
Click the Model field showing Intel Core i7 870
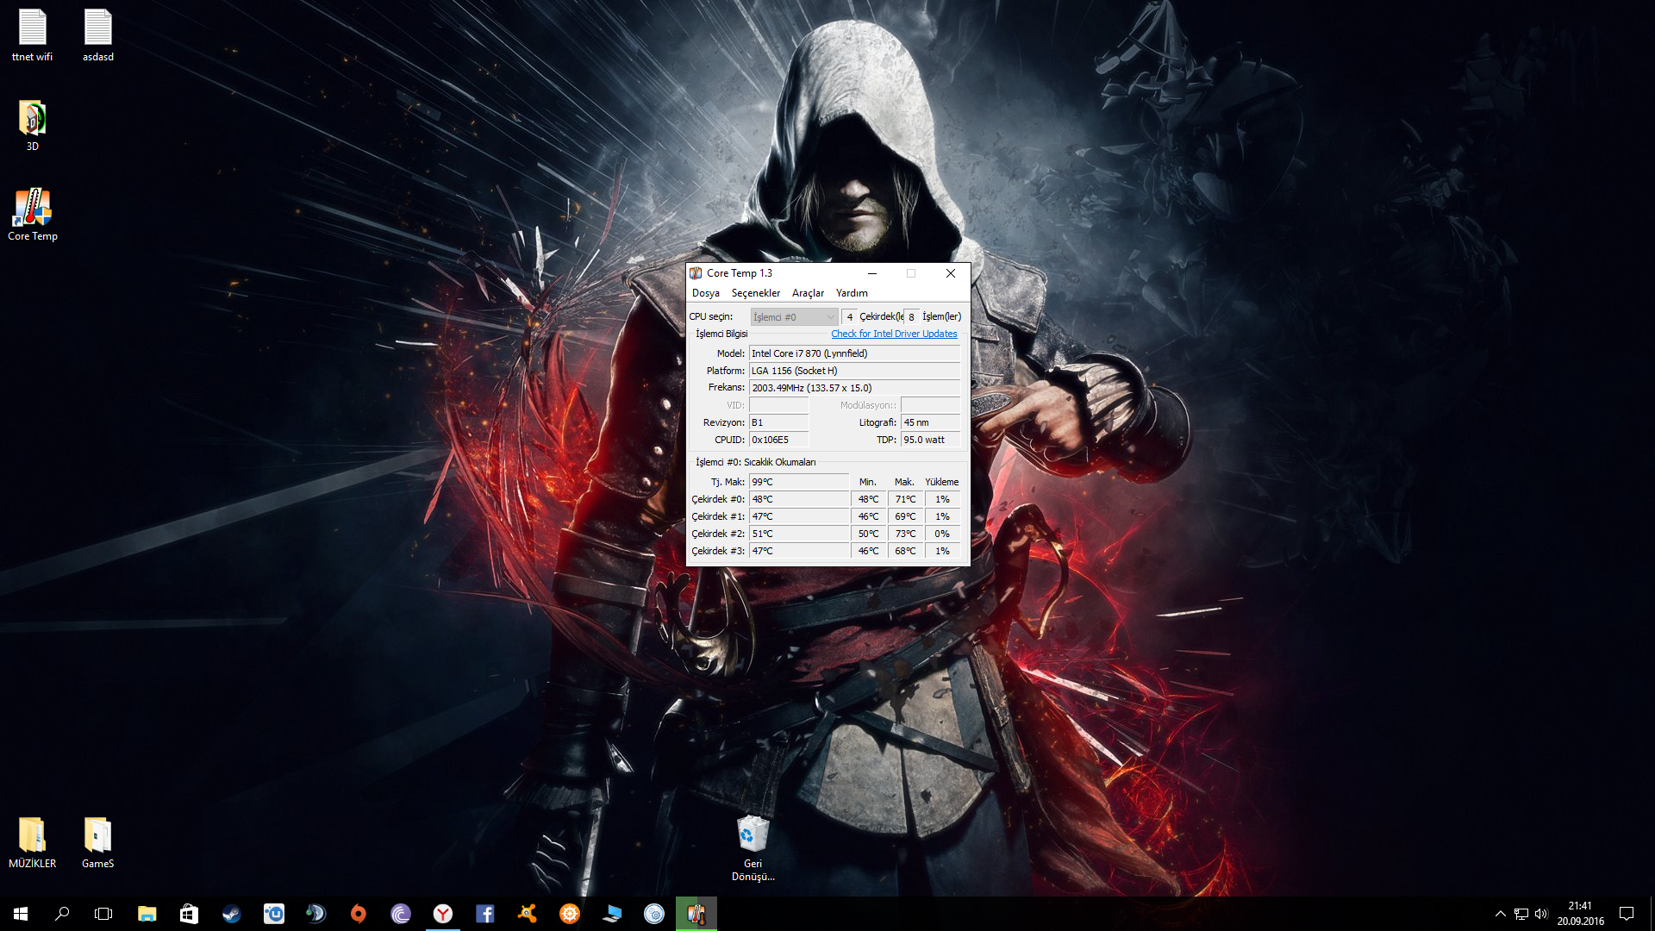tap(853, 353)
